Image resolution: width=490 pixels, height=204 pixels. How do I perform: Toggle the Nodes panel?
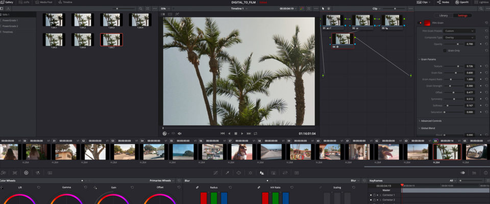443,2
